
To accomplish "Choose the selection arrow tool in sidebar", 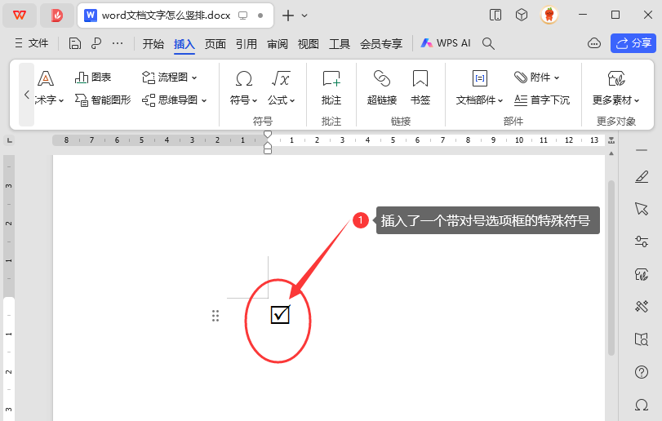I will (x=642, y=208).
